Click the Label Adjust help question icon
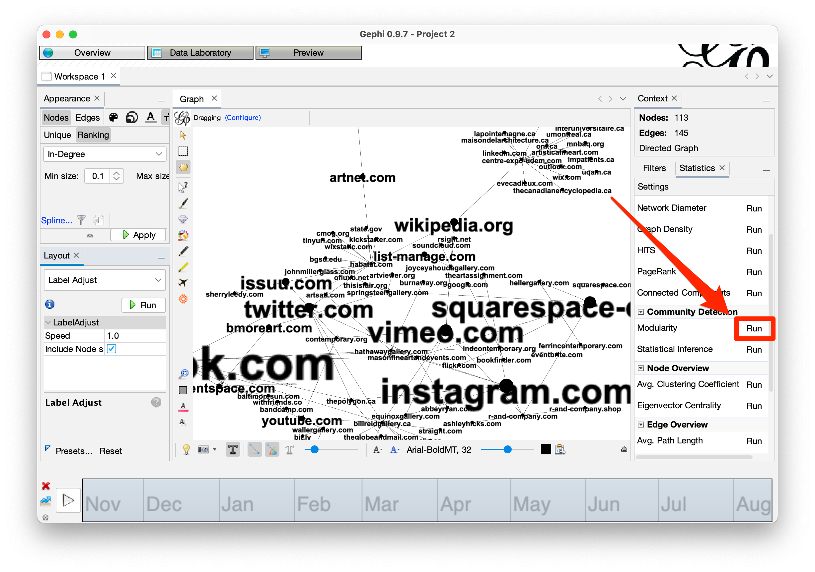 [x=156, y=402]
